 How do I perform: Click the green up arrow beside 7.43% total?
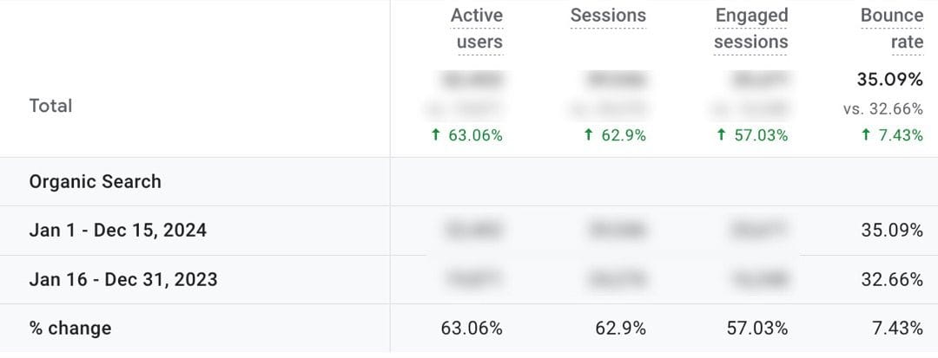click(865, 135)
